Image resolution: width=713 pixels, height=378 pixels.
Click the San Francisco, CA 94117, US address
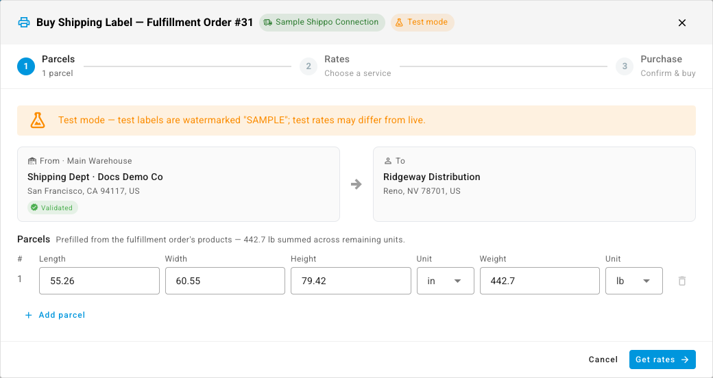click(83, 191)
